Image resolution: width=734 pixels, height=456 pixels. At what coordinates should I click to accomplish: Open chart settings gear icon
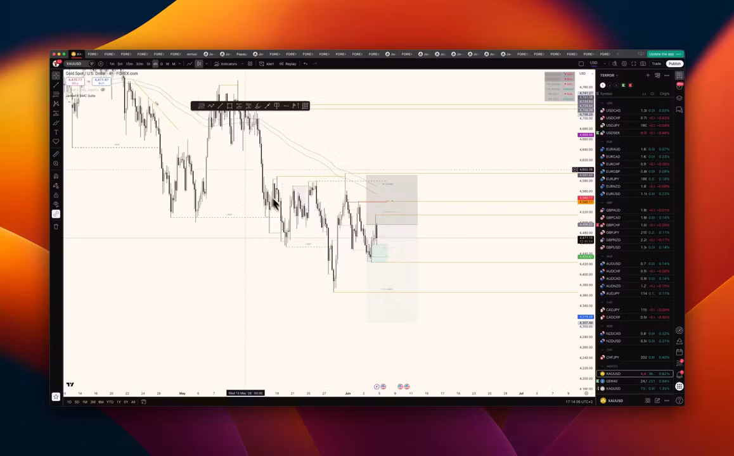point(624,63)
